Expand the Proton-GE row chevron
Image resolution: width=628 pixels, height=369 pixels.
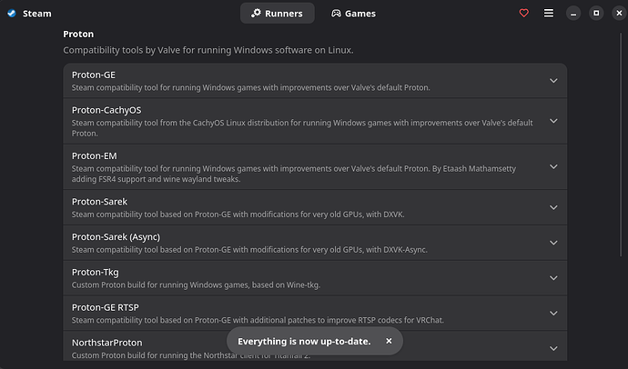[553, 81]
